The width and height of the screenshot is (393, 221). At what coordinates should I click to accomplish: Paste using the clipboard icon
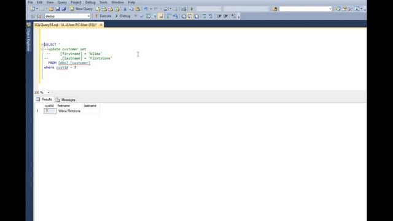click(138, 9)
